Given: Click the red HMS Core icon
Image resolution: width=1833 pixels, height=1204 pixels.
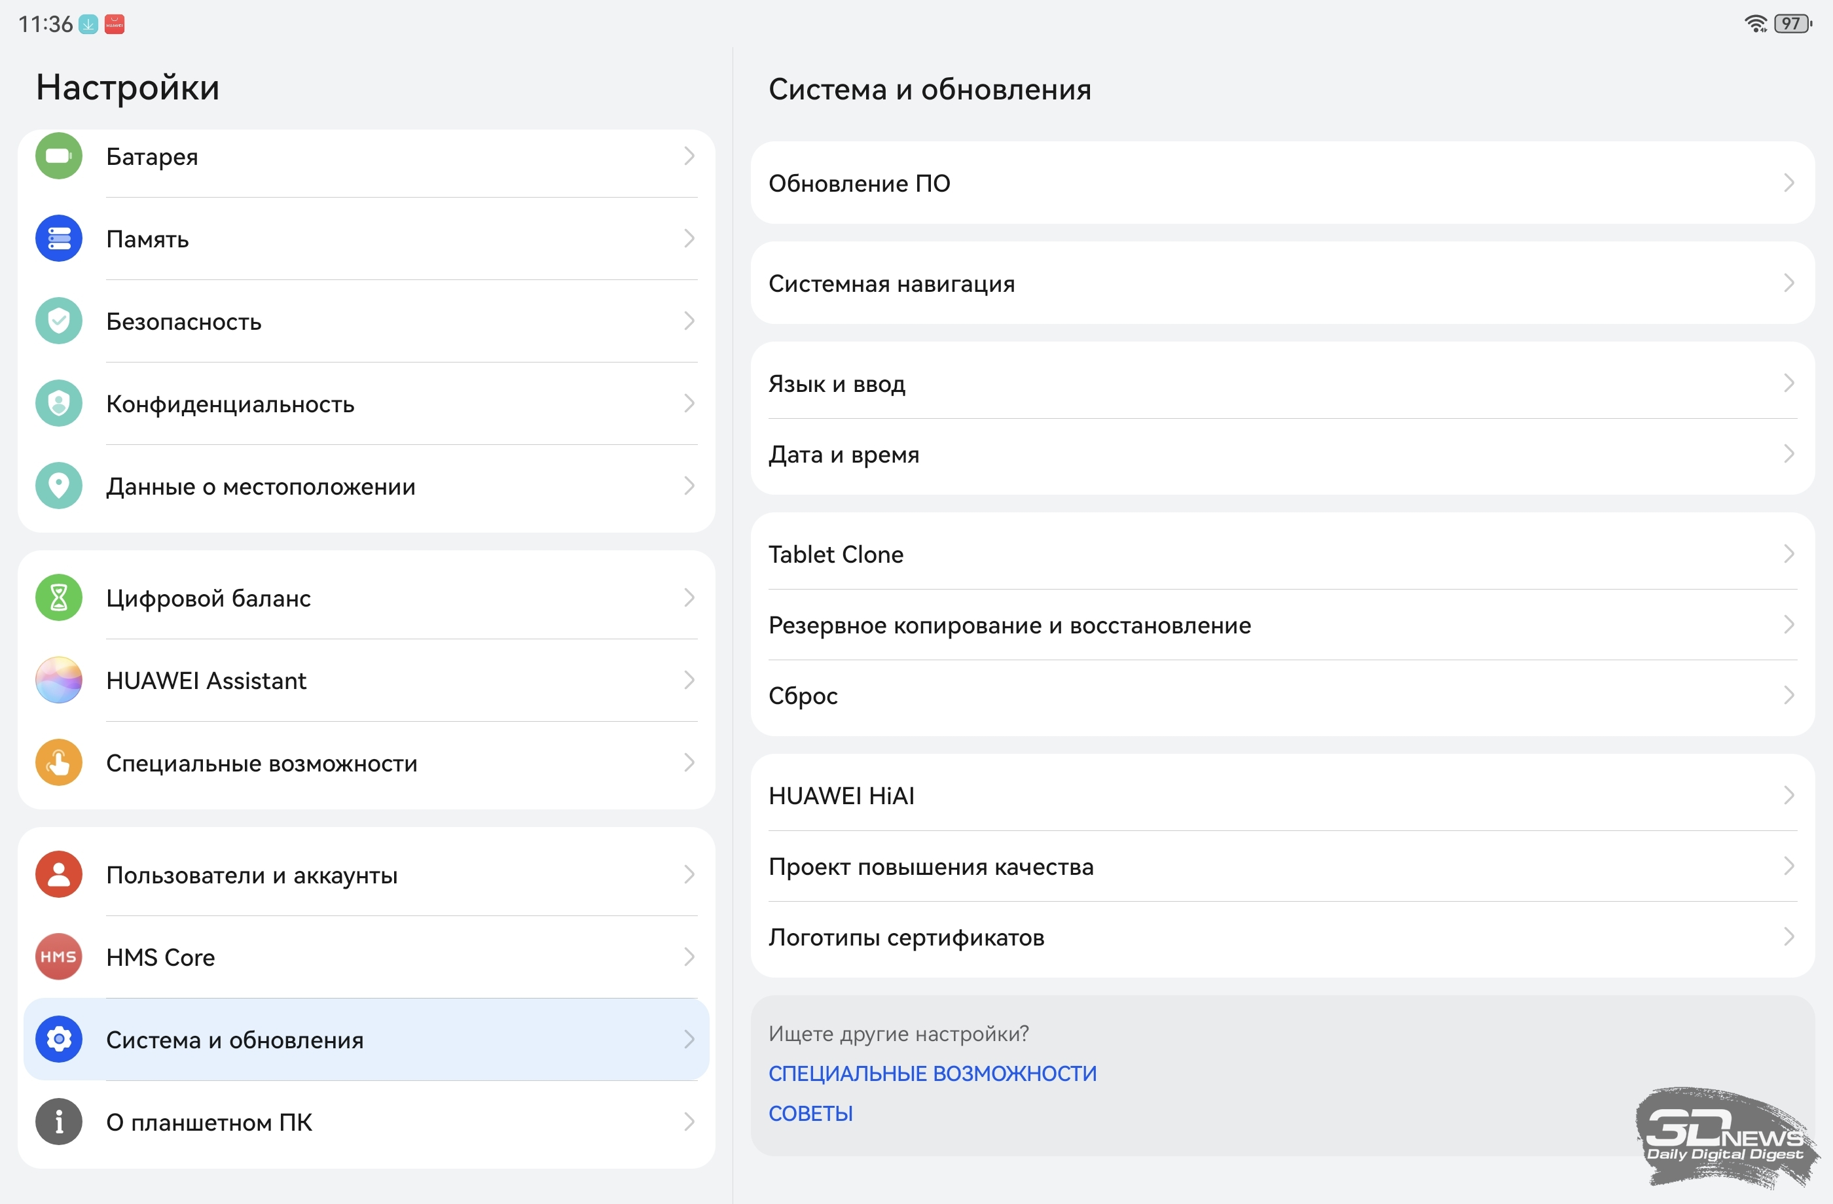Looking at the screenshot, I should 58,957.
